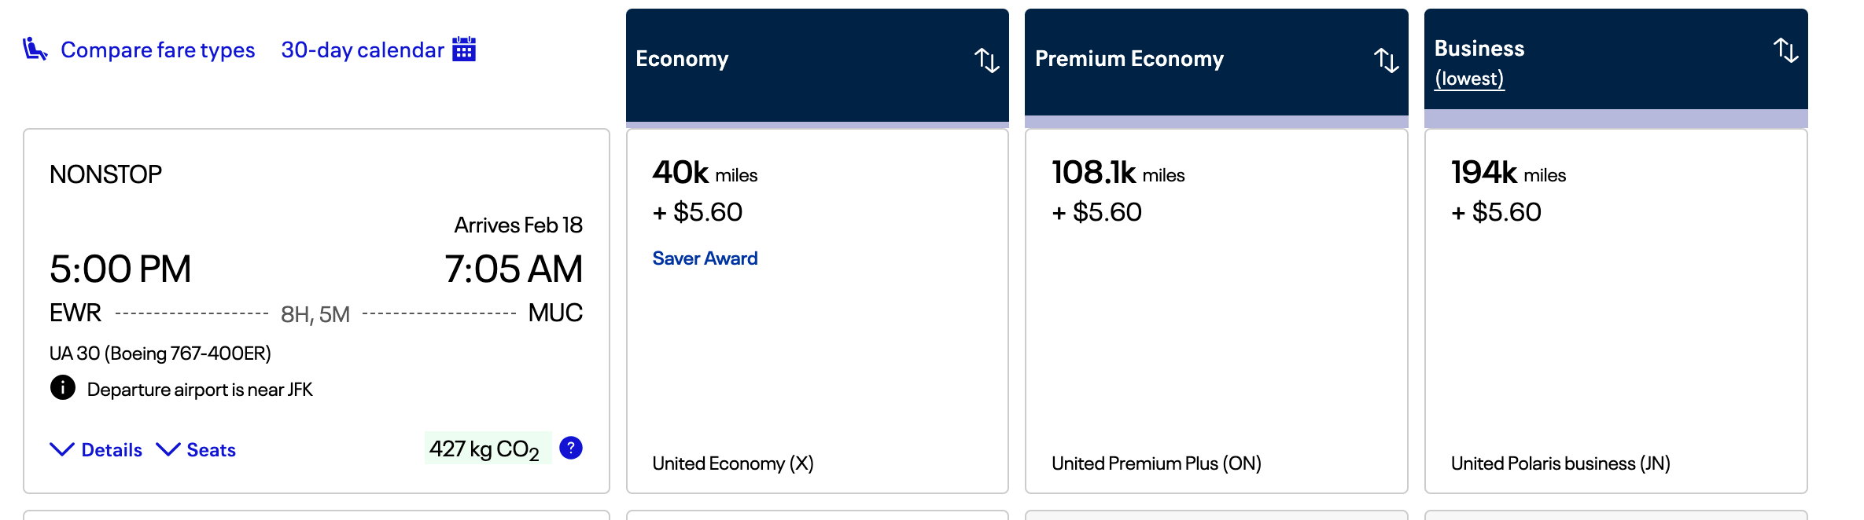Sort by Premium Economy column arrows
This screenshot has height=520, width=1864.
(x=1386, y=60)
